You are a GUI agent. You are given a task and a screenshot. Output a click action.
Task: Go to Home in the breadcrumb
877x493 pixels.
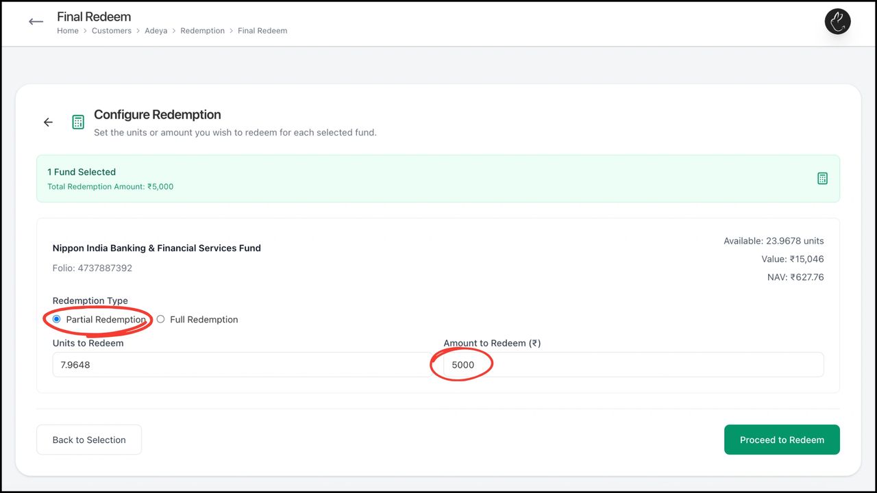coord(68,31)
